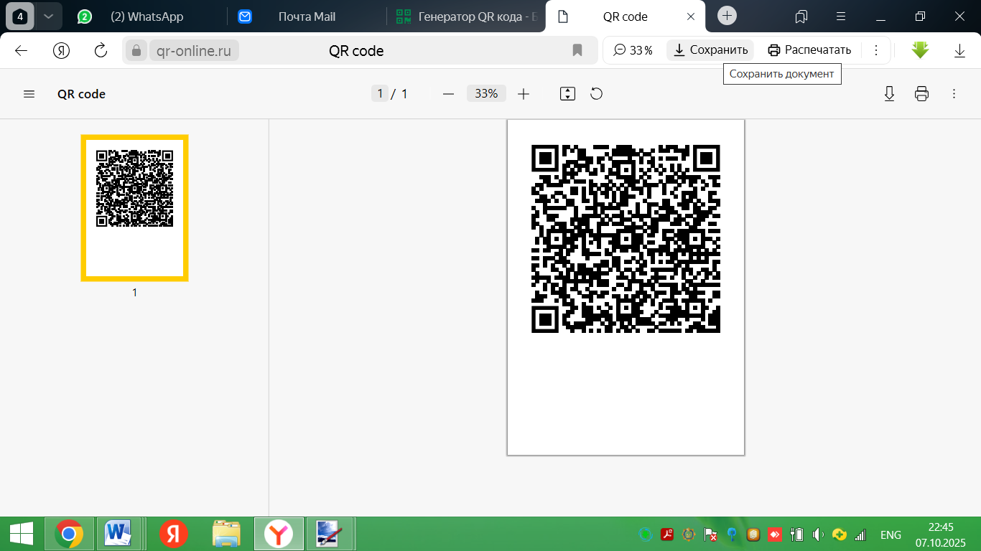
Task: Go back to the previous page
Action: [21, 50]
